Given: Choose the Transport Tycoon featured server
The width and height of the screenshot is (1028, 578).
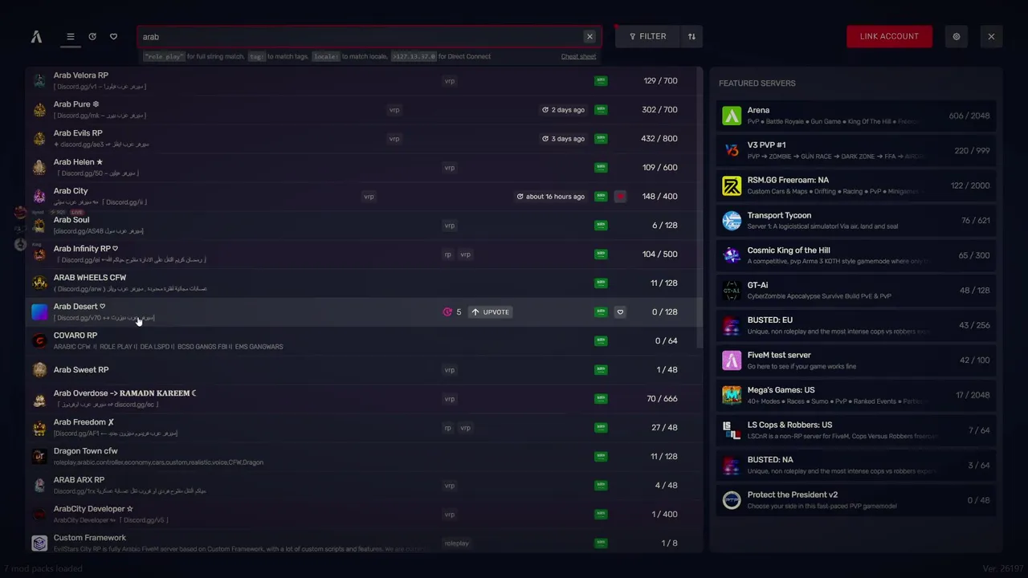Looking at the screenshot, I should click(855, 220).
